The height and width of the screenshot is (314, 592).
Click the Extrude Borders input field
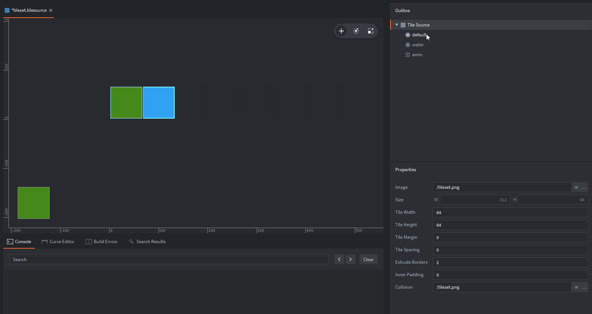(510, 262)
